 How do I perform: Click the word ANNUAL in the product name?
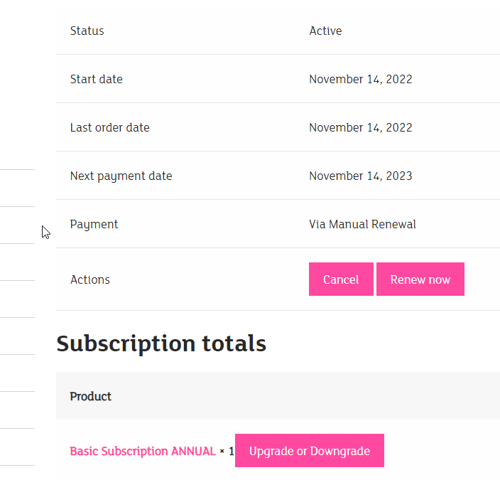point(193,452)
